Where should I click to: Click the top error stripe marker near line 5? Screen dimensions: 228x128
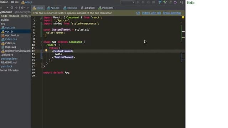coord(183,32)
